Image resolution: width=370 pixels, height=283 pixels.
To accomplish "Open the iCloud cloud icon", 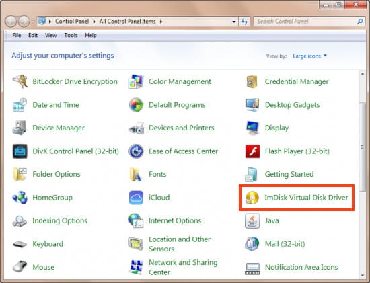I will (136, 198).
